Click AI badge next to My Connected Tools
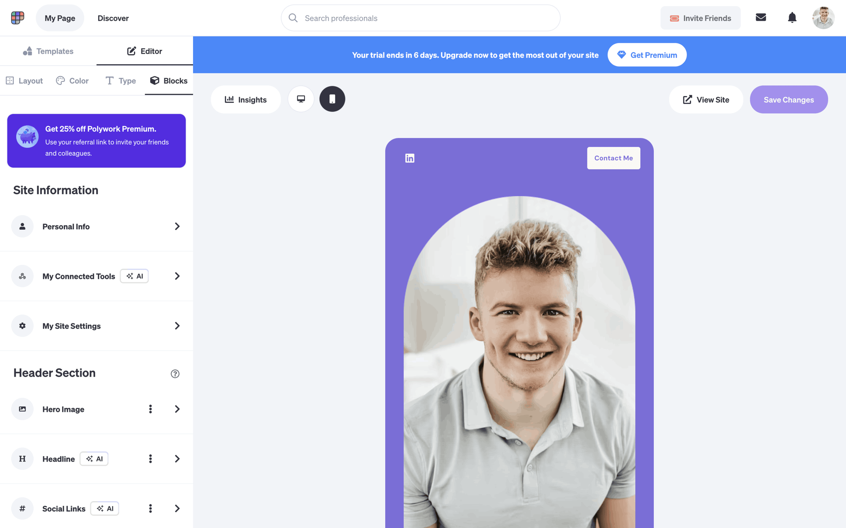The width and height of the screenshot is (846, 528). tap(134, 276)
